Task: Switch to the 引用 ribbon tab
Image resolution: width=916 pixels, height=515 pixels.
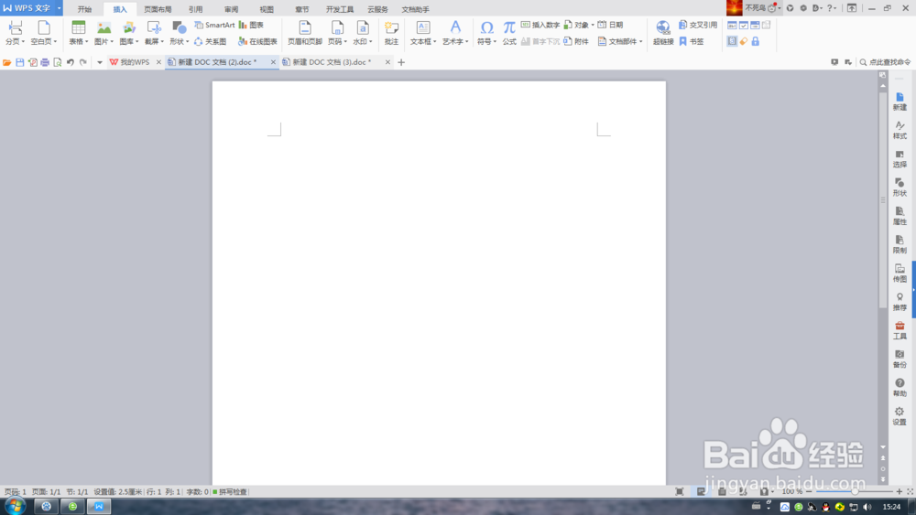Action: (x=196, y=9)
